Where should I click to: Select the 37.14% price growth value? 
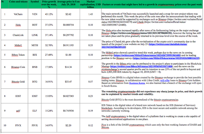(x=49, y=35)
